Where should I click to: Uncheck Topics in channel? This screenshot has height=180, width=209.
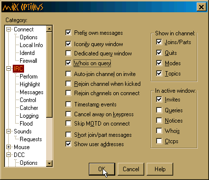point(159,74)
